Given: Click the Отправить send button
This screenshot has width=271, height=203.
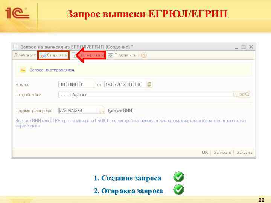Looking at the screenshot, I should [x=53, y=55].
